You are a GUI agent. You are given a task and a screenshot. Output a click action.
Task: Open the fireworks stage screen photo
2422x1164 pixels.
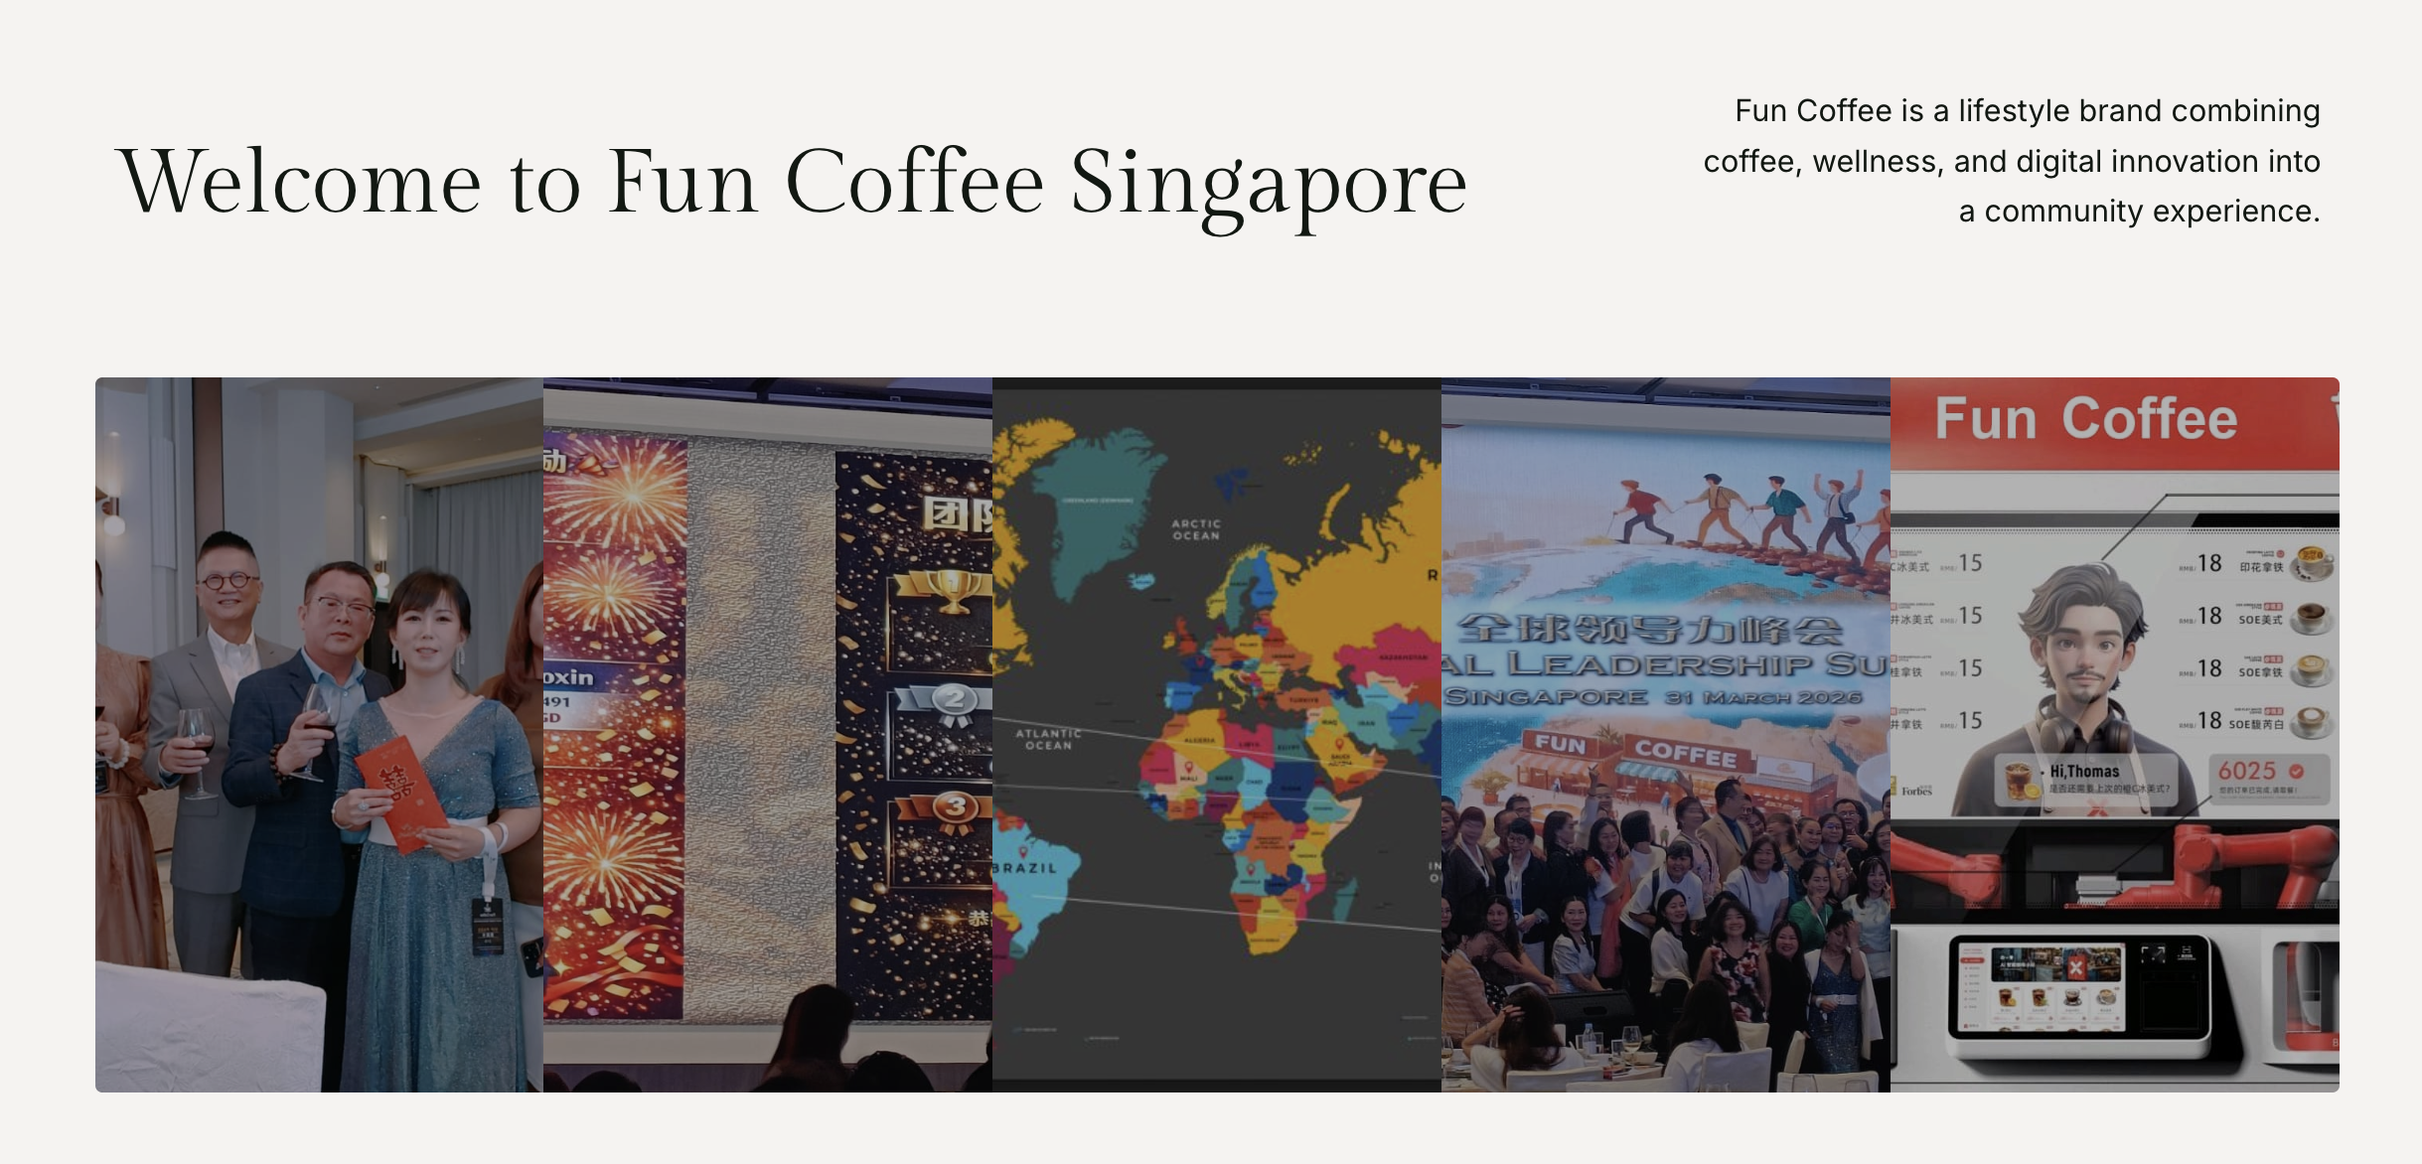[x=768, y=735]
